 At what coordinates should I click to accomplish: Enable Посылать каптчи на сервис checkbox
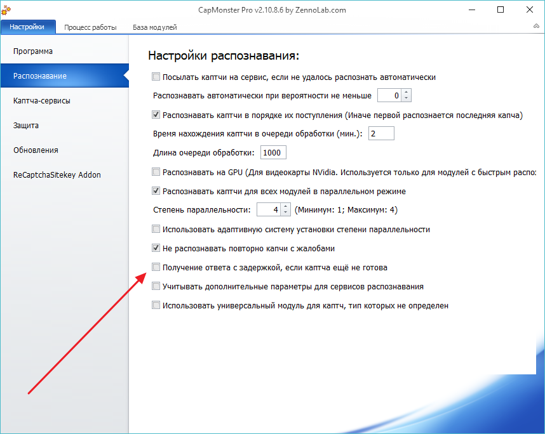[156, 76]
